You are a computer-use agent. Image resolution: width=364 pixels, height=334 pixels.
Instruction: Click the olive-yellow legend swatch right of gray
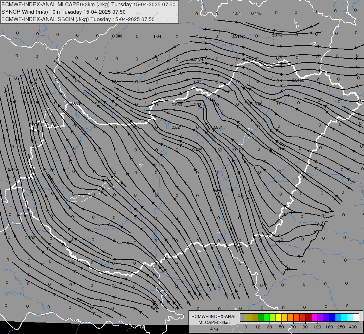tap(249, 317)
